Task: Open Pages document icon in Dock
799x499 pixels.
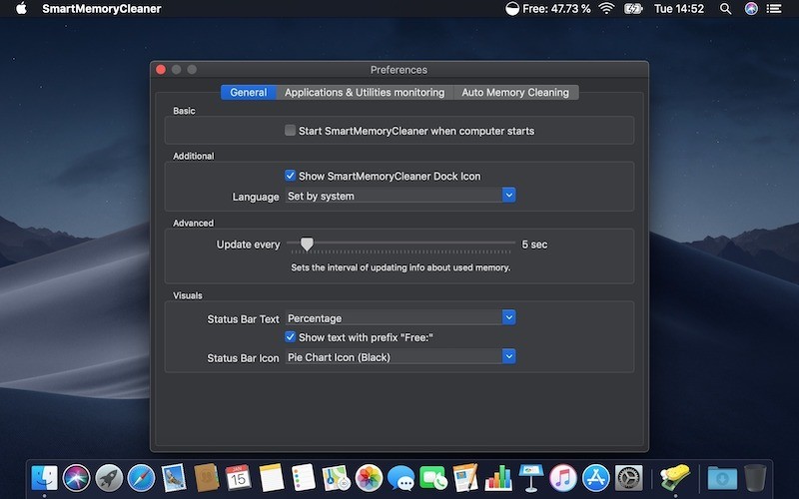Action: tap(465, 478)
